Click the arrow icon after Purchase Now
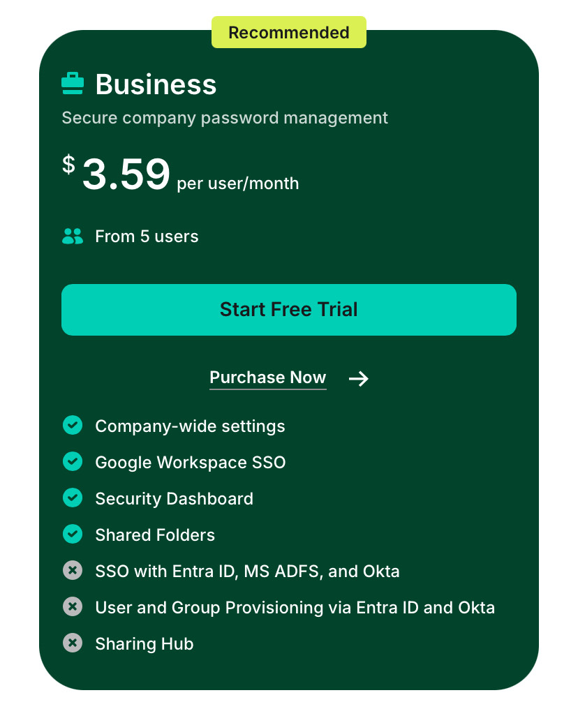Image resolution: width=578 pixels, height=702 pixels. pyautogui.click(x=359, y=379)
